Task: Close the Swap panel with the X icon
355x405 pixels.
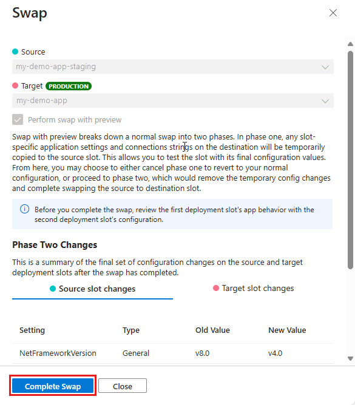Action: point(333,13)
